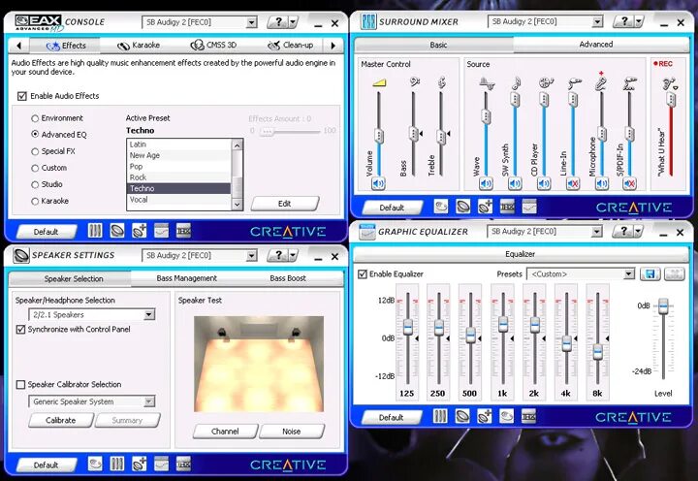Viewport: 698px width, 481px height.
Task: Open help options arrow in Surround Mixer
Action: tap(639, 21)
